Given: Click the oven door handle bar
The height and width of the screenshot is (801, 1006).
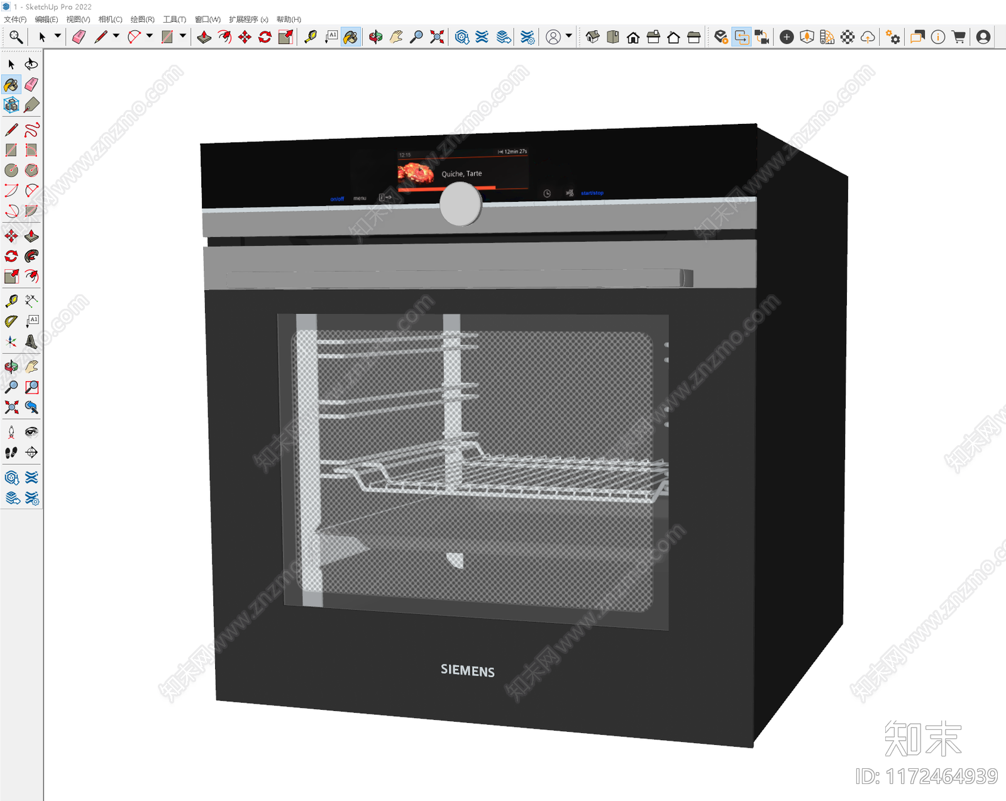Looking at the screenshot, I should pos(460,279).
